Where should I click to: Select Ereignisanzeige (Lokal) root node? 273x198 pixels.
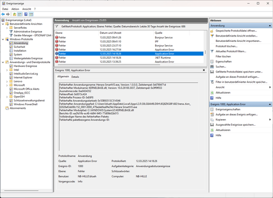coord(19,20)
